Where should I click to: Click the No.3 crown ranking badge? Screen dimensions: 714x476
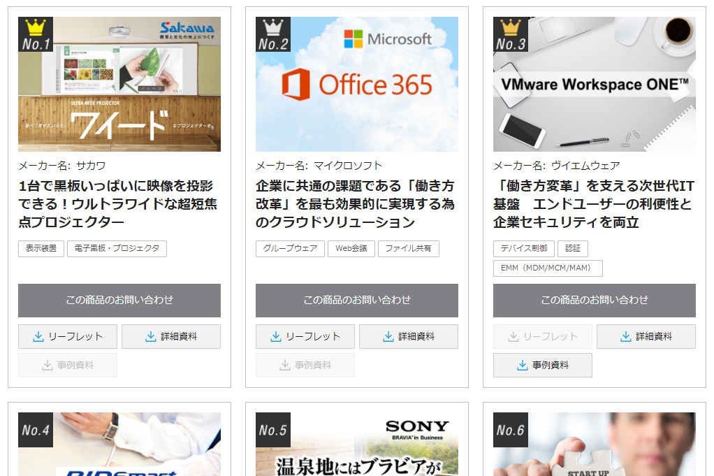click(511, 34)
